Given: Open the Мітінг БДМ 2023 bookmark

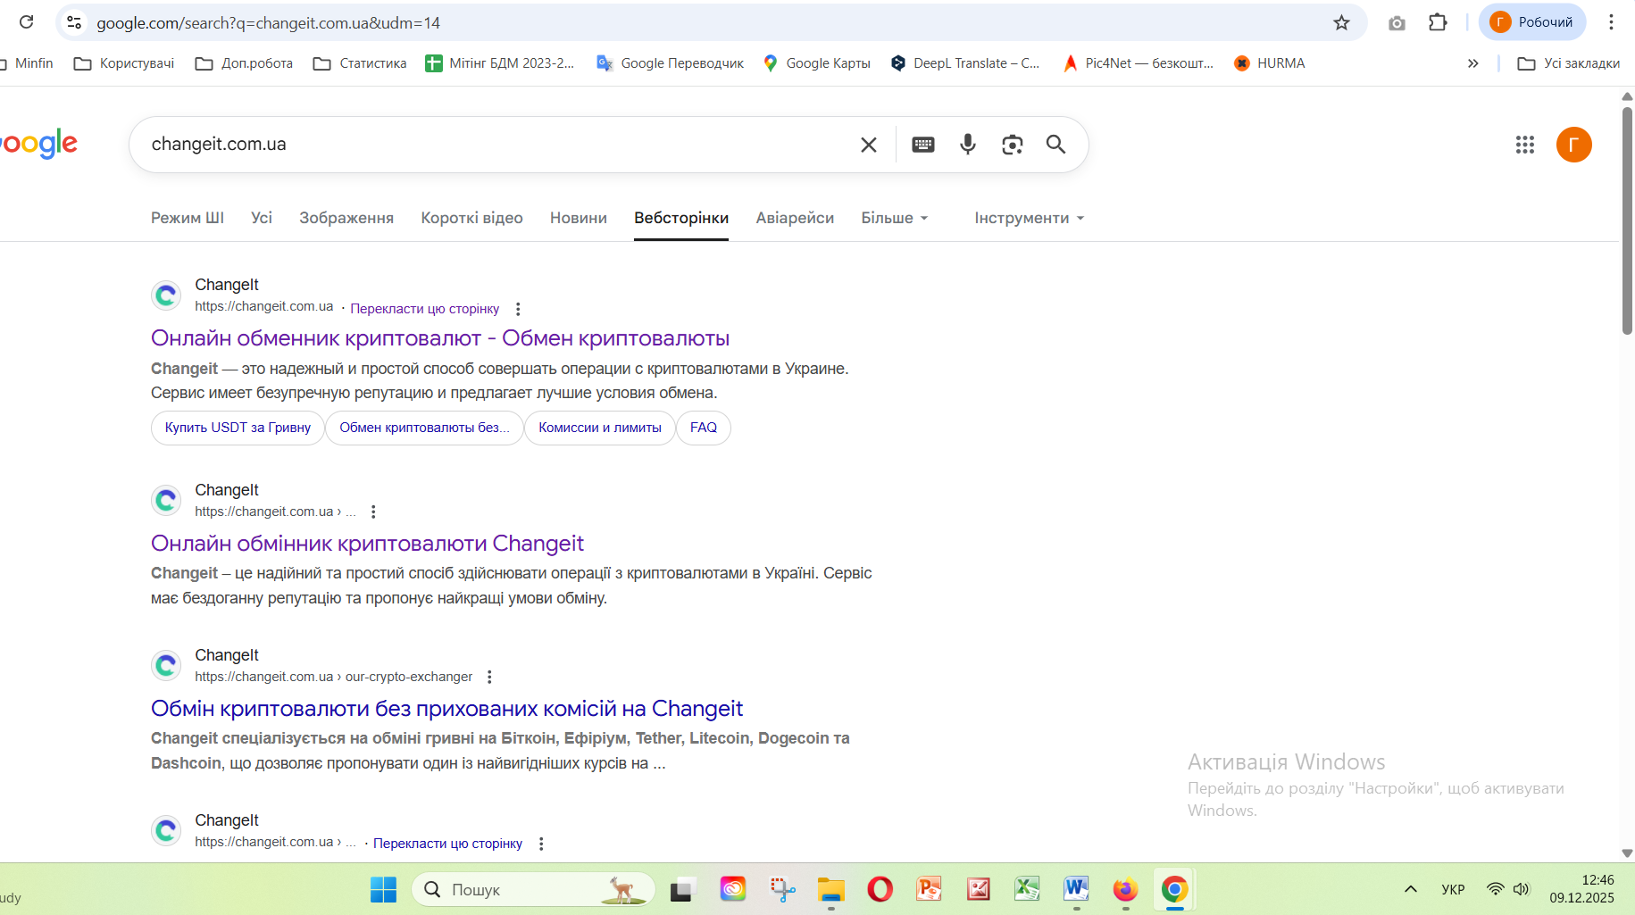Looking at the screenshot, I should (500, 63).
